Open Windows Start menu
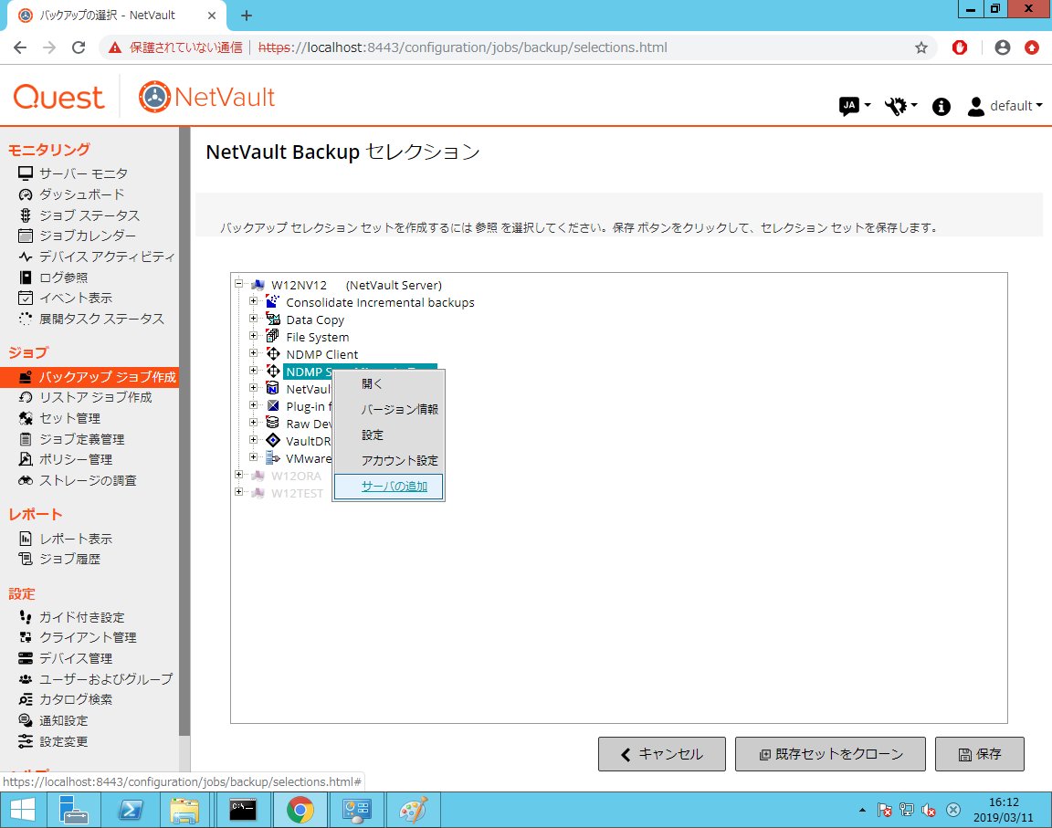1052x828 pixels. pos(23,810)
